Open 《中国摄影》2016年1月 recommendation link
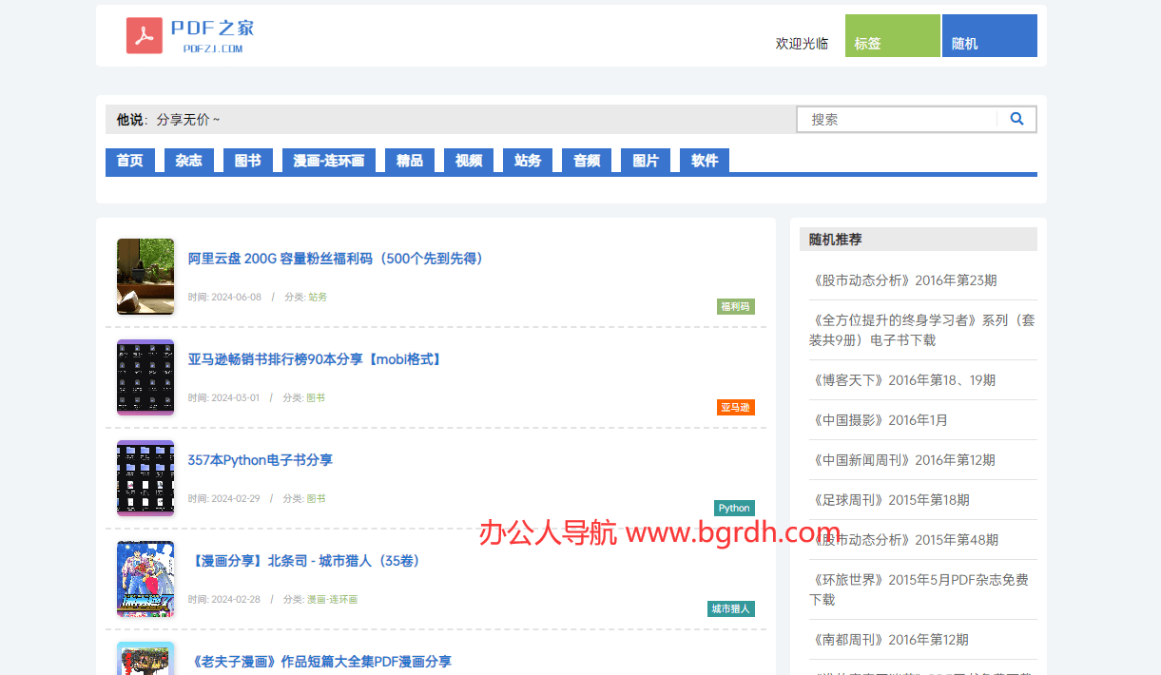This screenshot has height=675, width=1161. pos(880,420)
